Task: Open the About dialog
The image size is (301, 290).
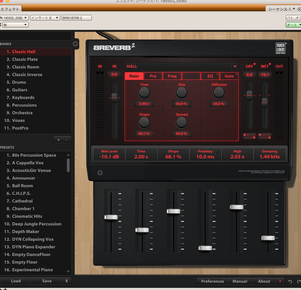Action: (x=264, y=281)
